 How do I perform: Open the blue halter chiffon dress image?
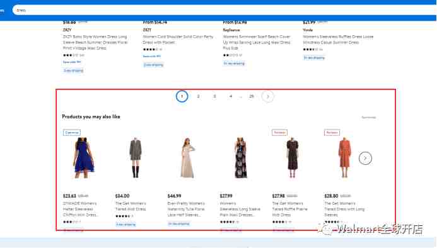84,157
